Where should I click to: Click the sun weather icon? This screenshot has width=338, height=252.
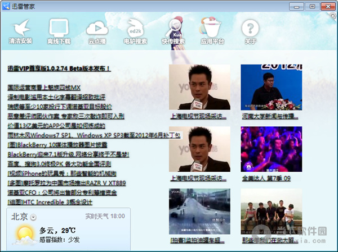point(25,236)
